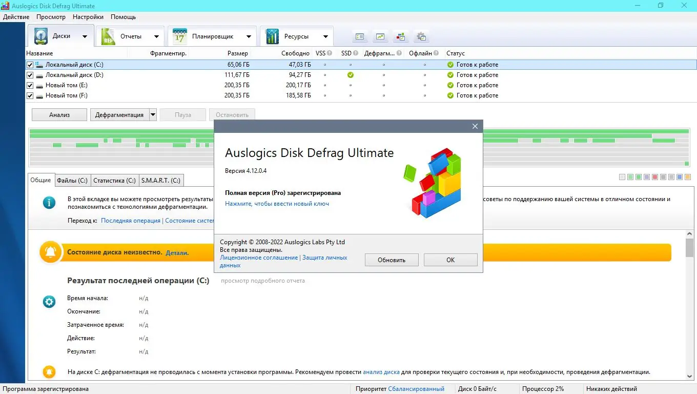The width and height of the screenshot is (697, 394).
Task: Expand the Дефрагментация dropdown arrow
Action: (x=153, y=114)
